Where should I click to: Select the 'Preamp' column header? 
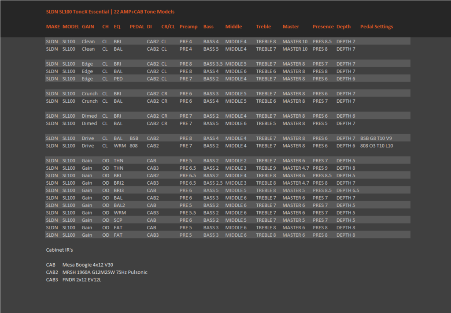click(x=189, y=26)
